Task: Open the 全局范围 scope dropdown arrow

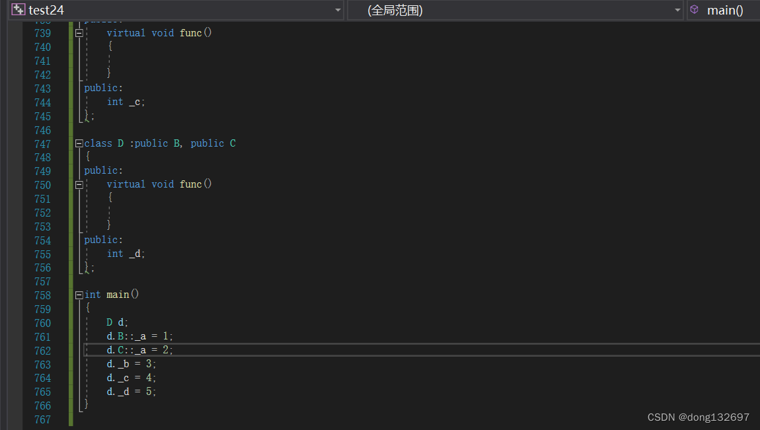Action: click(678, 10)
